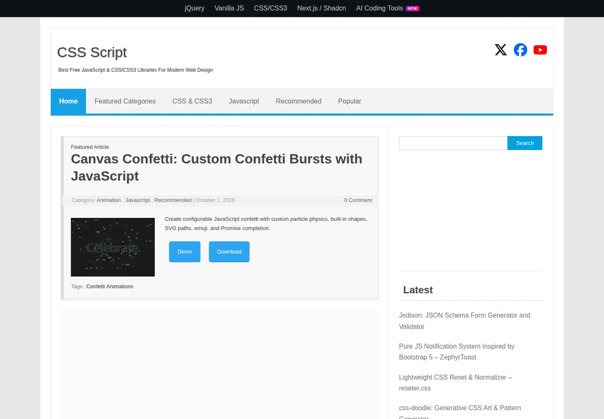Open the Recommended menu item
The image size is (604, 419).
298,101
